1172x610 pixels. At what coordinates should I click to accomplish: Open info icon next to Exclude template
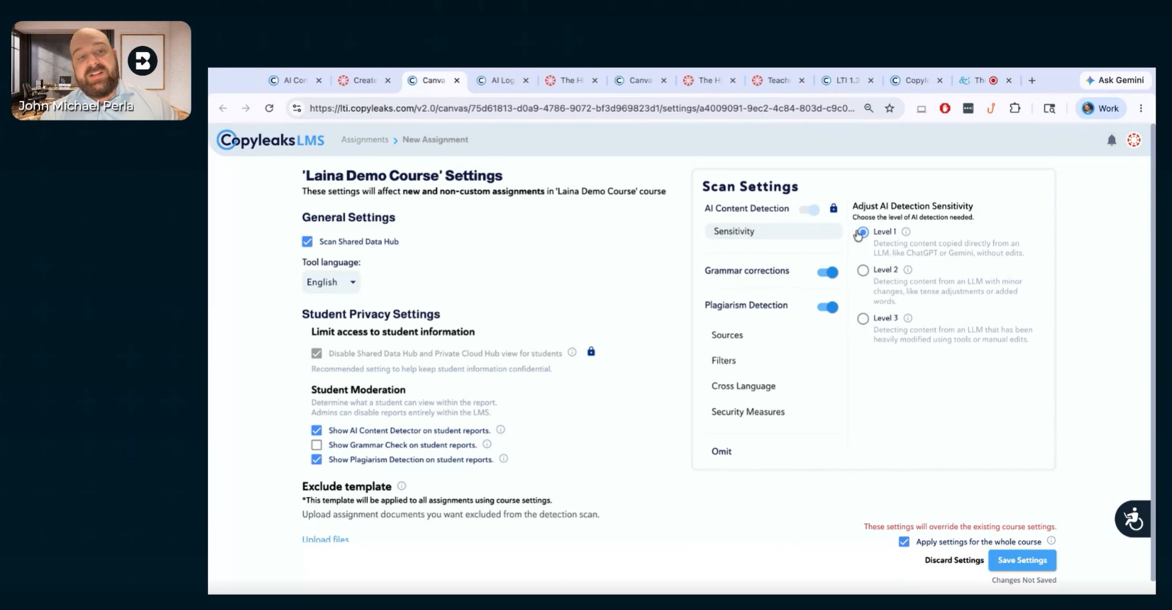click(401, 486)
